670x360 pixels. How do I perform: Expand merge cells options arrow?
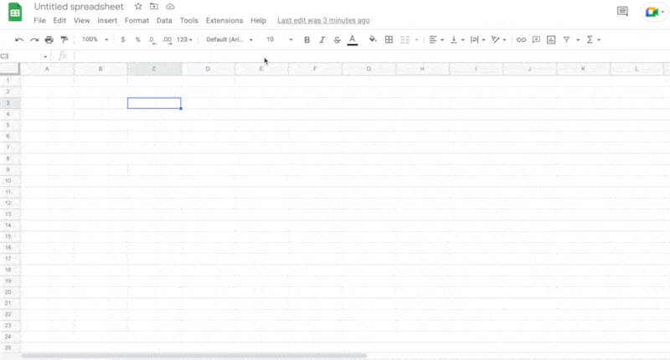pos(416,39)
